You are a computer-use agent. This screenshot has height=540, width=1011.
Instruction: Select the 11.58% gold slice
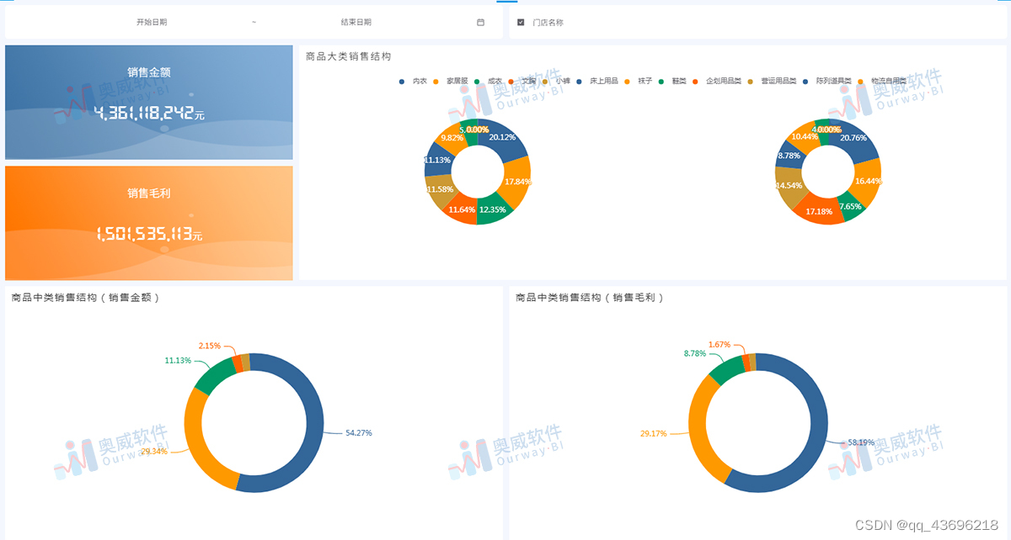point(439,190)
